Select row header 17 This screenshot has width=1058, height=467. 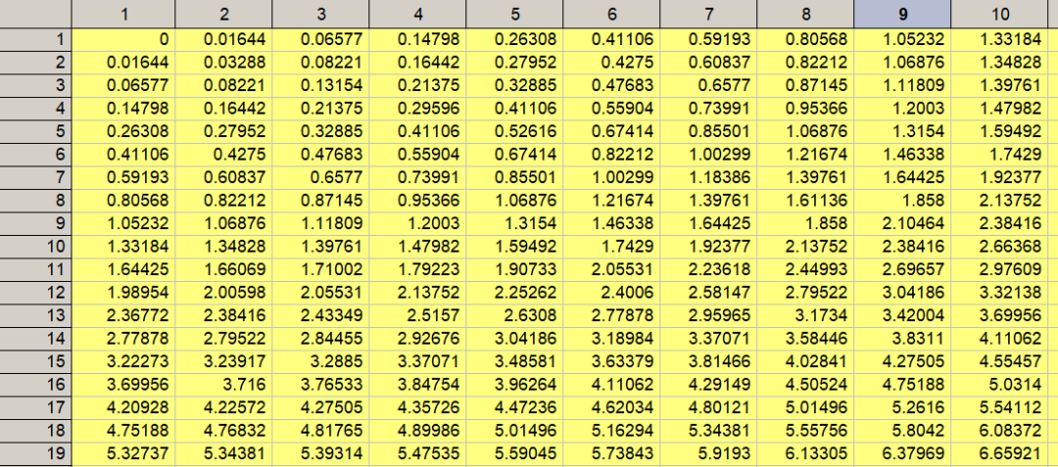coord(36,407)
